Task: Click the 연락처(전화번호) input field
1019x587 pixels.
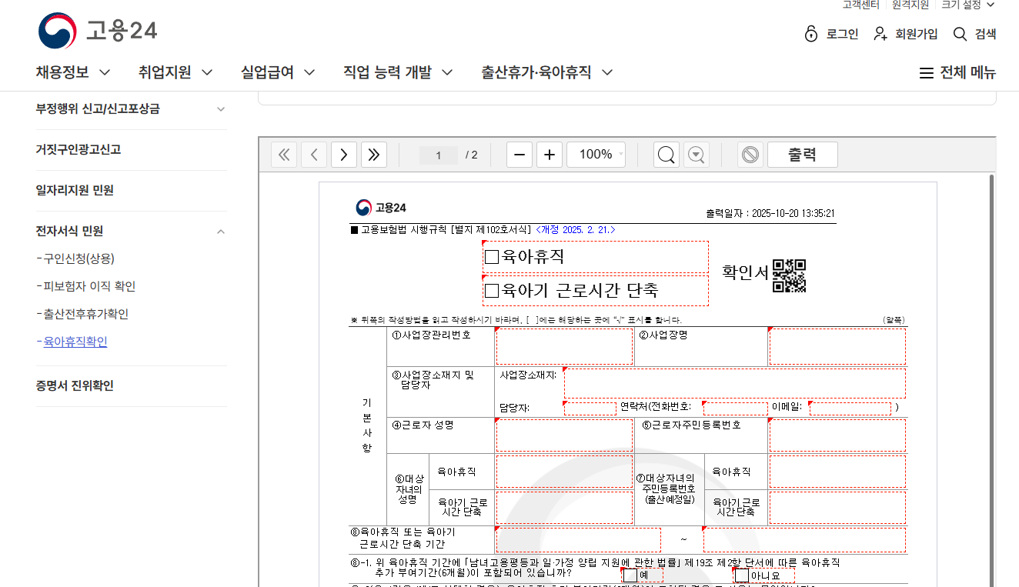Action: (735, 408)
